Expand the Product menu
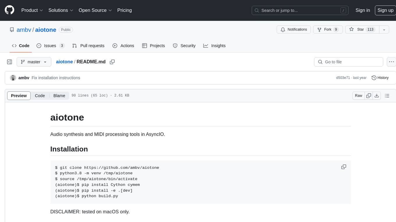396x222 pixels. pos(32,10)
